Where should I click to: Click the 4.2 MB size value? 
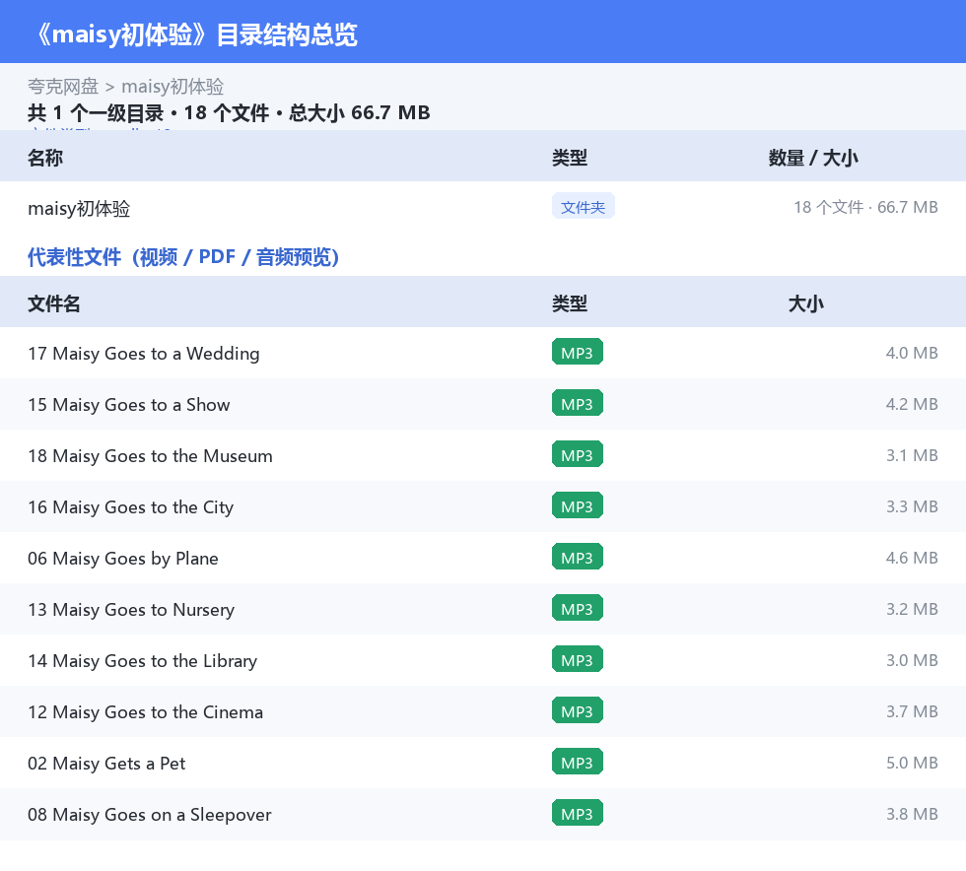[912, 404]
